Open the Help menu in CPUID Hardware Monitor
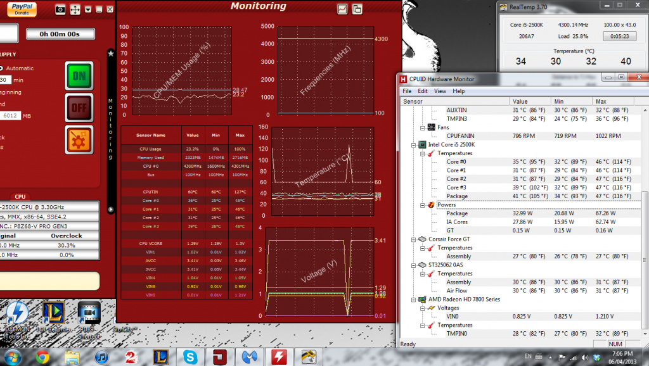 click(x=459, y=91)
